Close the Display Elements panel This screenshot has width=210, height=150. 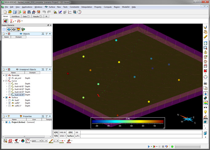[51, 25]
